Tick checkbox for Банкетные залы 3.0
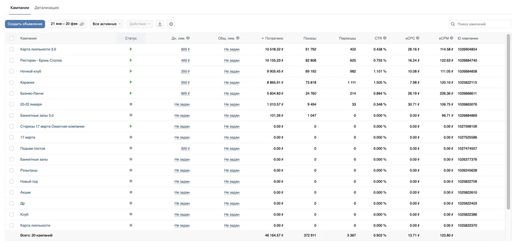Image resolution: width=514 pixels, height=247 pixels. click(x=12, y=115)
